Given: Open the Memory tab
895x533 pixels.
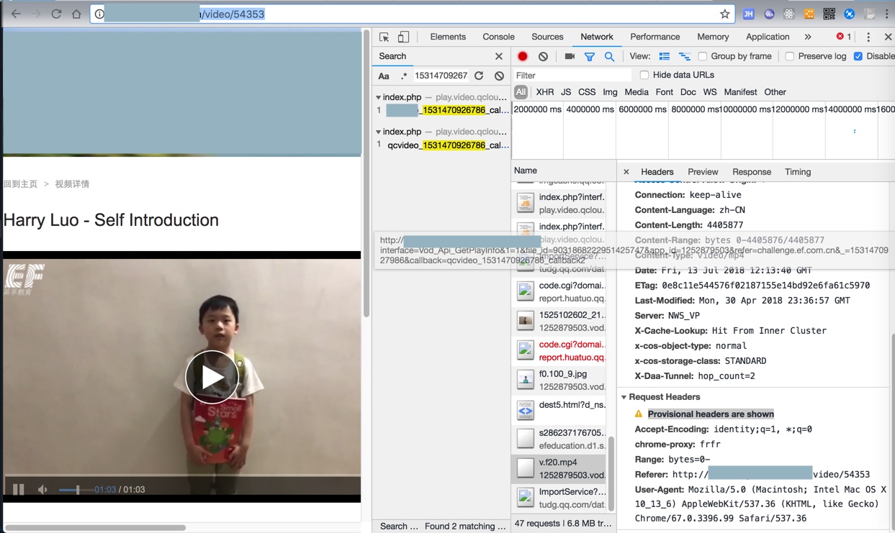Looking at the screenshot, I should click(x=713, y=37).
